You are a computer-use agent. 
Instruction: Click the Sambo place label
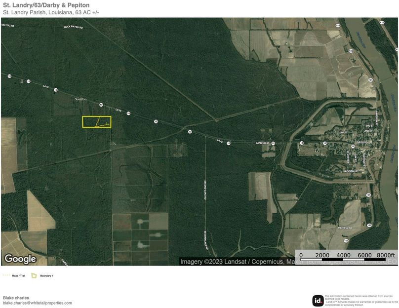[80, 99]
